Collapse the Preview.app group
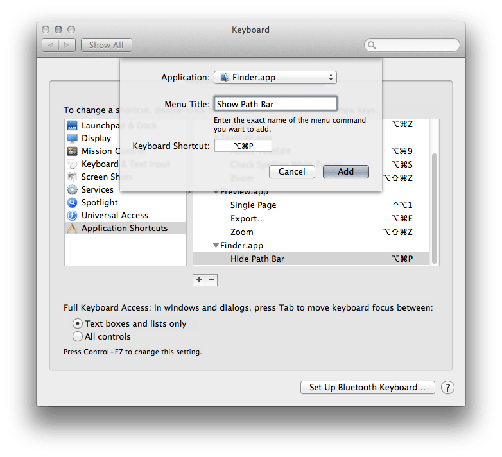 coord(216,192)
